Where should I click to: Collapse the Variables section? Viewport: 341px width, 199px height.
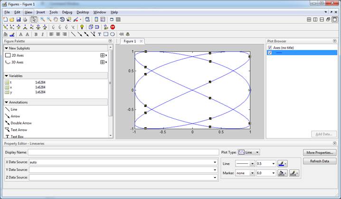6,76
